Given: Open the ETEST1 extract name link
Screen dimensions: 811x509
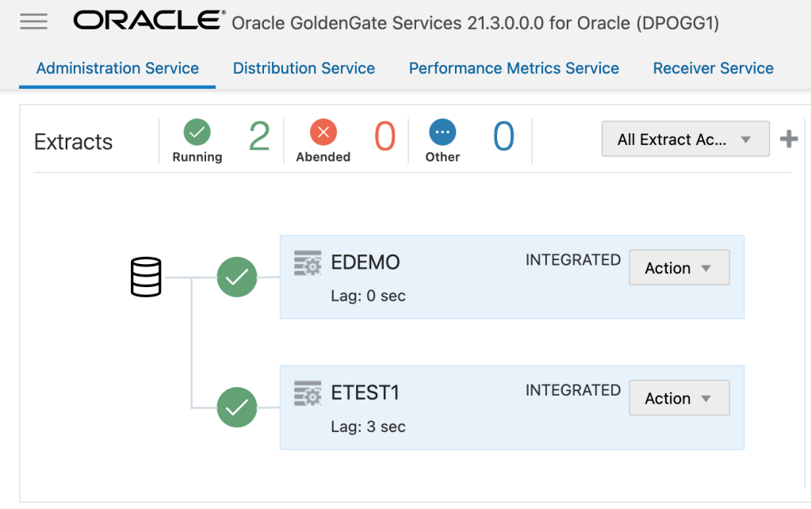Looking at the screenshot, I should (365, 393).
